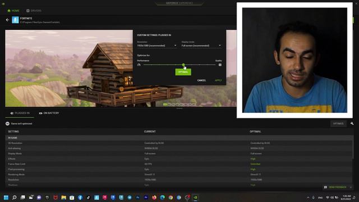The height and width of the screenshot is (202, 359).
Task: Open the Telegram taskbar icon
Action: pos(130,198)
